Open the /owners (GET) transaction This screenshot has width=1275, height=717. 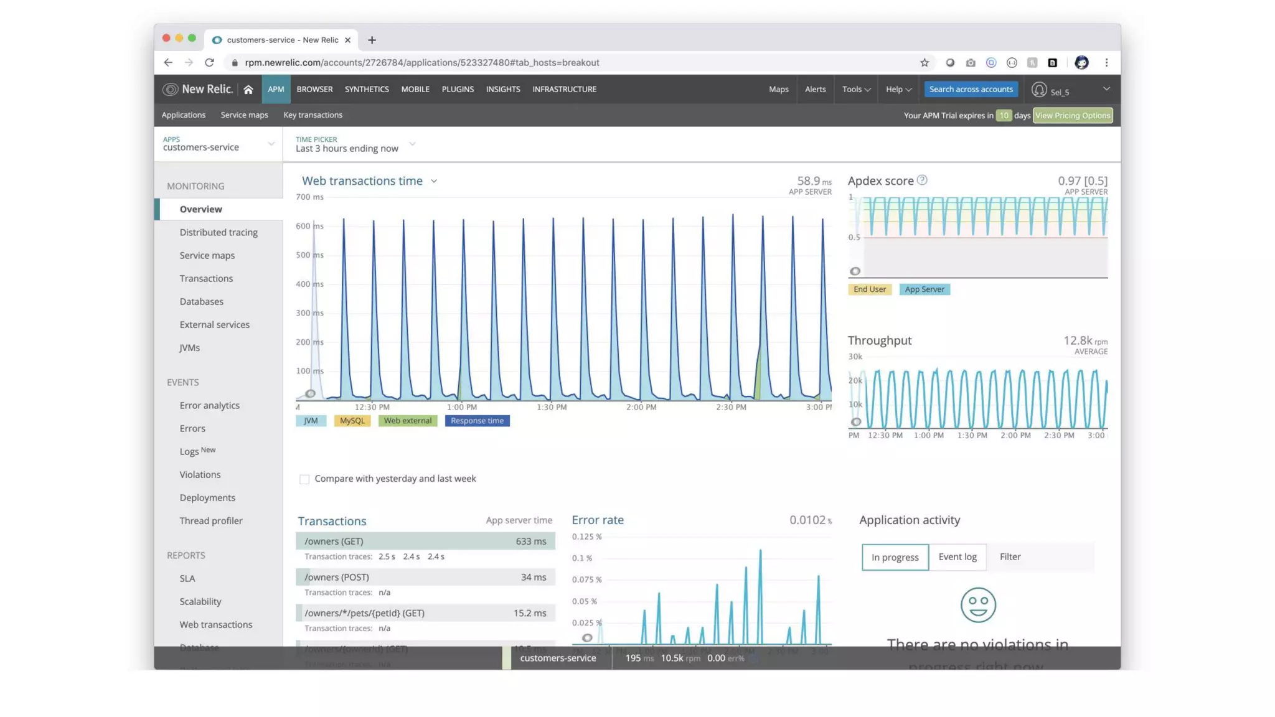(334, 541)
